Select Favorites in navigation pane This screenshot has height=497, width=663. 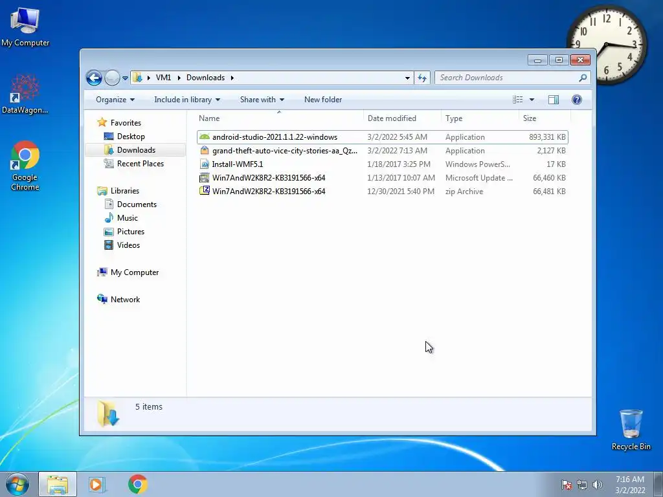tap(126, 122)
